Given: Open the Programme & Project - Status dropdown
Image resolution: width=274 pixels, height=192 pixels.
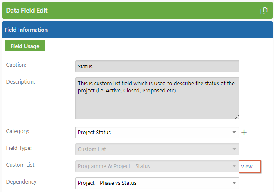Looking at the screenshot, I should click(157, 166).
